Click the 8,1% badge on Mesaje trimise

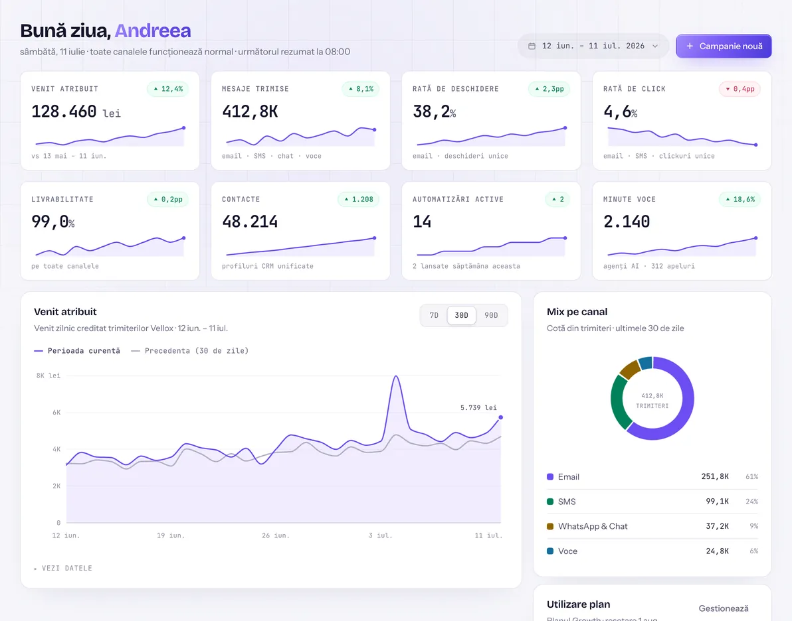(x=361, y=89)
